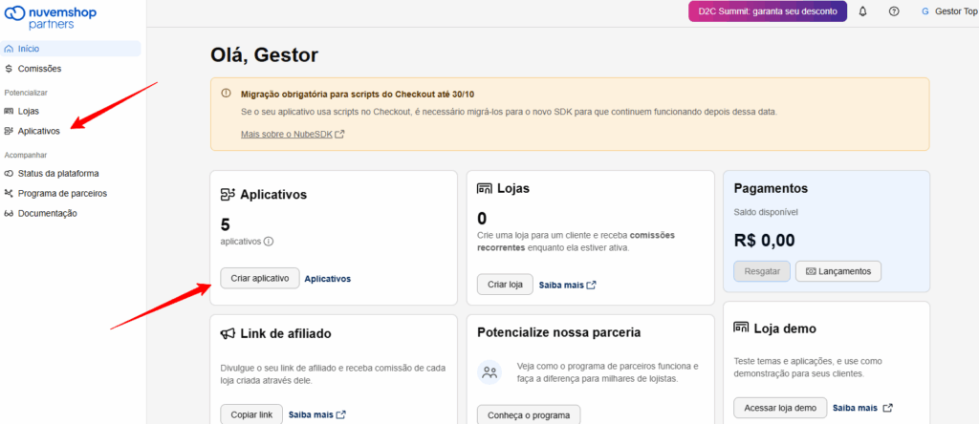The height and width of the screenshot is (424, 979).
Task: Open Início in the sidebar
Action: [29, 49]
